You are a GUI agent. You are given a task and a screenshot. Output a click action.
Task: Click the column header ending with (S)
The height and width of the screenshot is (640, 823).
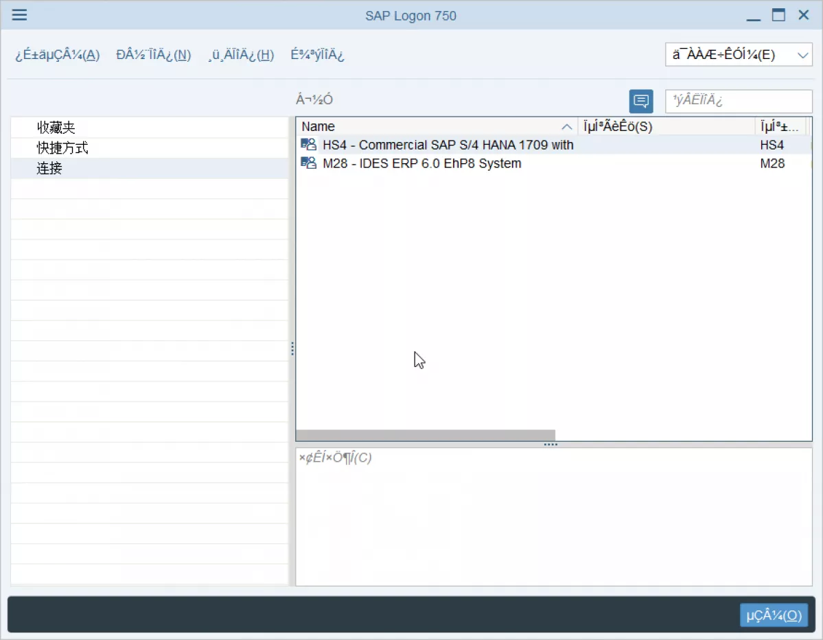coord(666,126)
